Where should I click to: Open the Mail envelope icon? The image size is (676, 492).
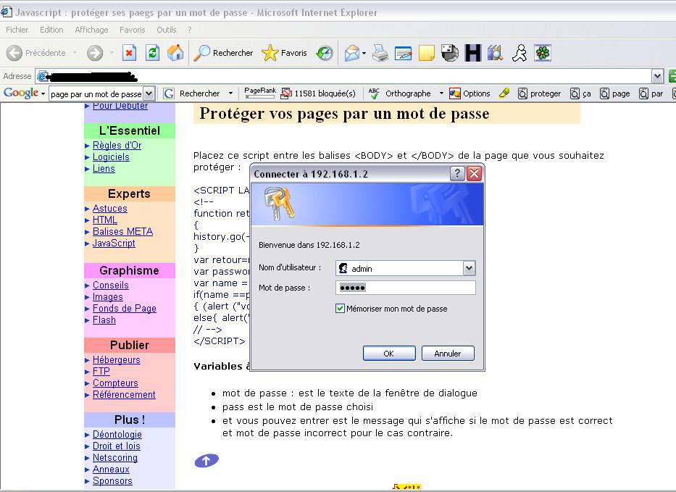[352, 53]
